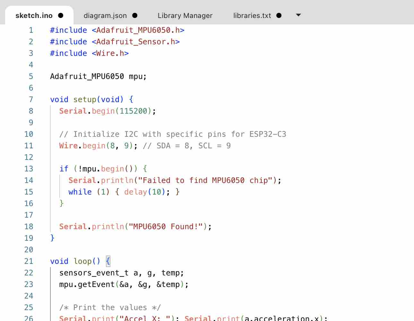Click the Adafruit_MPU6050.h include line
414x321 pixels.
tap(117, 30)
